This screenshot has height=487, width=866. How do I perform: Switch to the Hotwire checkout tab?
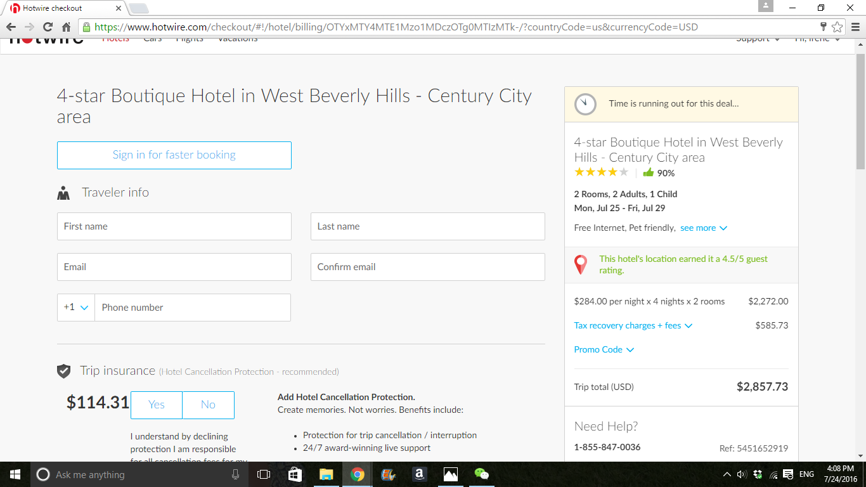click(x=63, y=8)
